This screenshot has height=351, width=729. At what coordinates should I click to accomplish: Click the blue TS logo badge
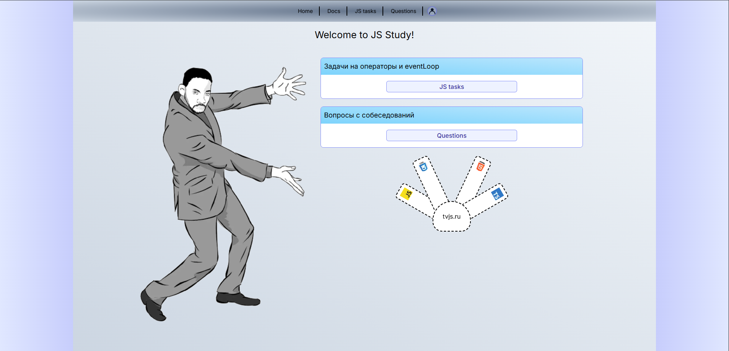click(x=497, y=194)
